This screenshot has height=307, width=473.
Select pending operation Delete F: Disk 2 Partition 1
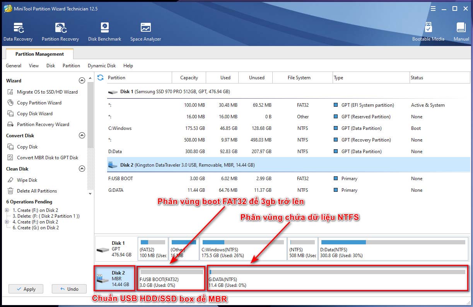click(x=46, y=216)
